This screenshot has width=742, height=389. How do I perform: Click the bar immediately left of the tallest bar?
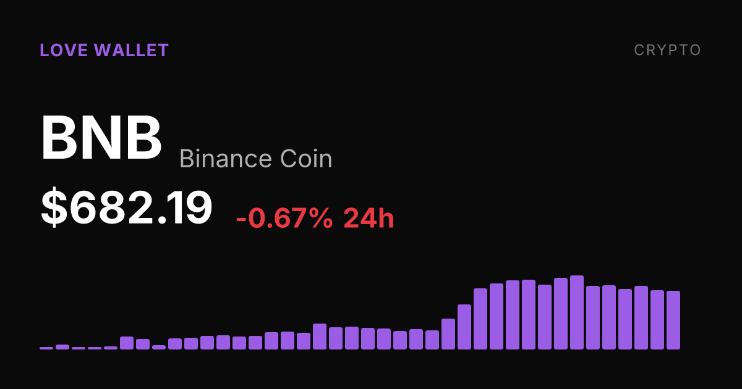(561, 314)
